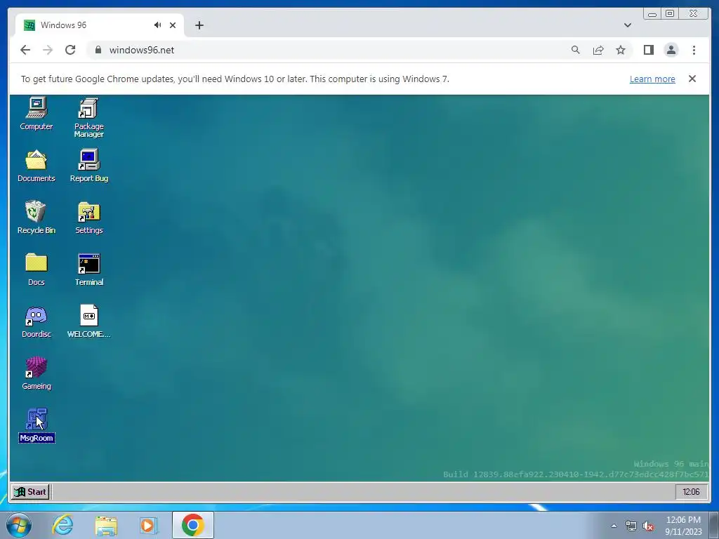
Task: Open the Chrome three-dot menu
Action: pos(694,50)
